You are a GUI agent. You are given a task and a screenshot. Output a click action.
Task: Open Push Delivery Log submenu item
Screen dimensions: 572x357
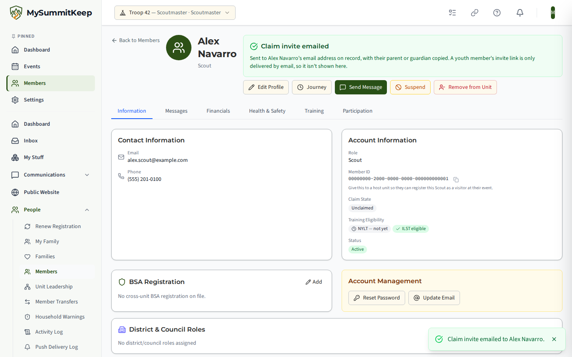pos(58,347)
